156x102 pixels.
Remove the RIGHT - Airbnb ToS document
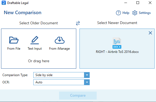(x=150, y=33)
